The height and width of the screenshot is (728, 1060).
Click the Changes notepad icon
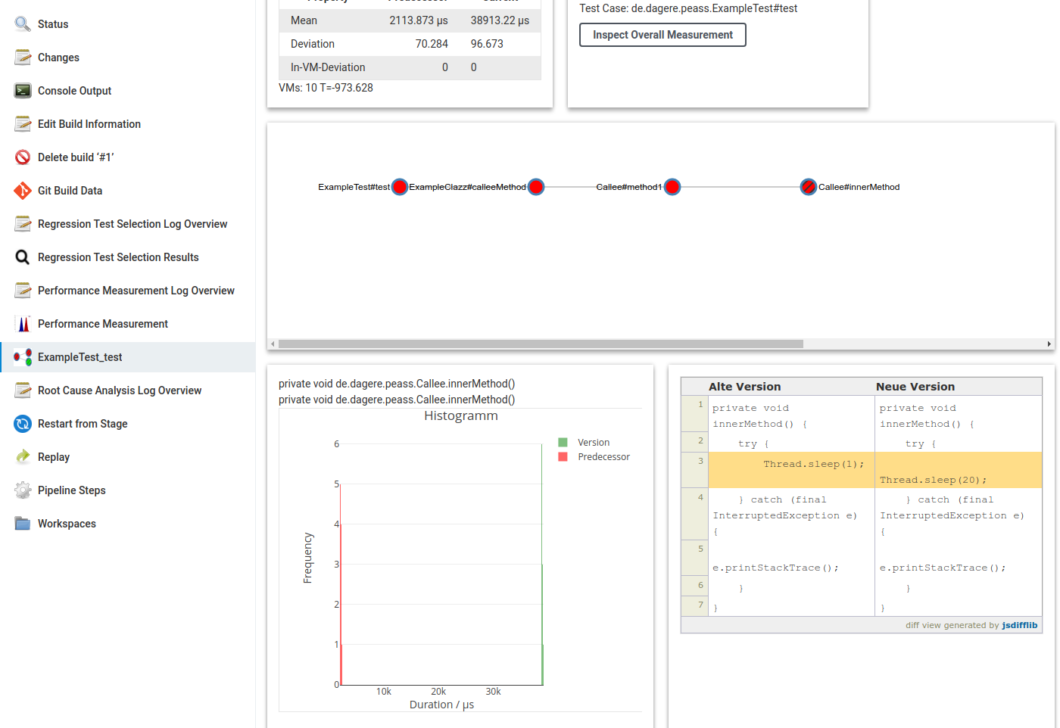click(23, 58)
